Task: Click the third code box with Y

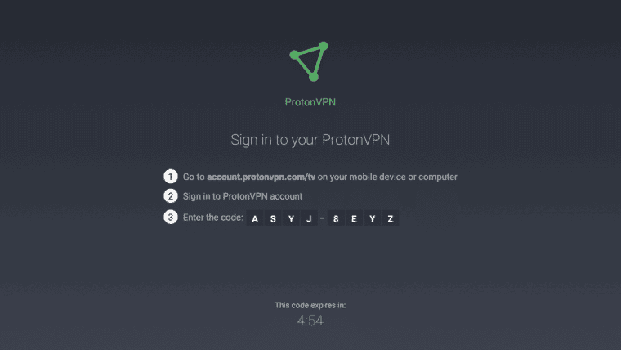Action: [291, 218]
